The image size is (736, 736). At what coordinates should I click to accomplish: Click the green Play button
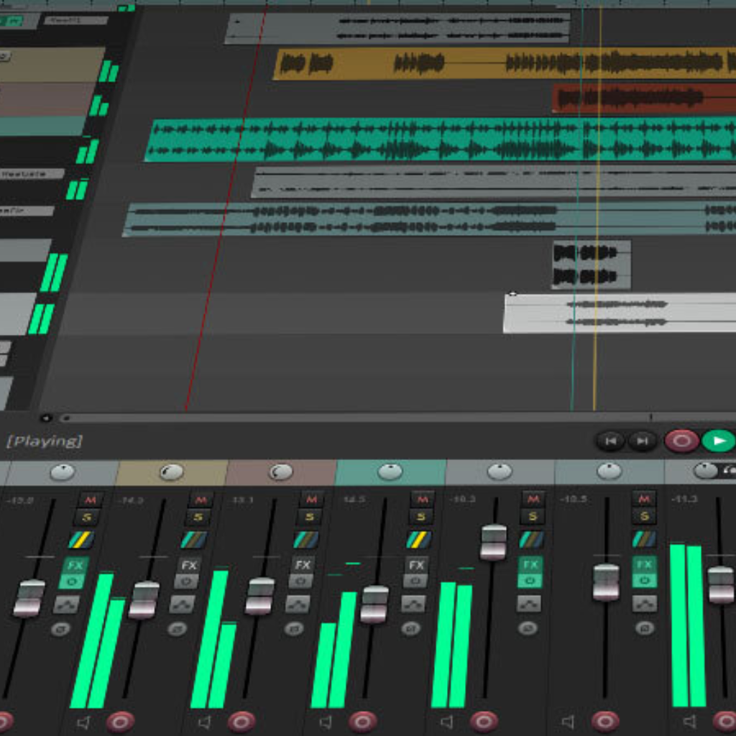coord(718,441)
